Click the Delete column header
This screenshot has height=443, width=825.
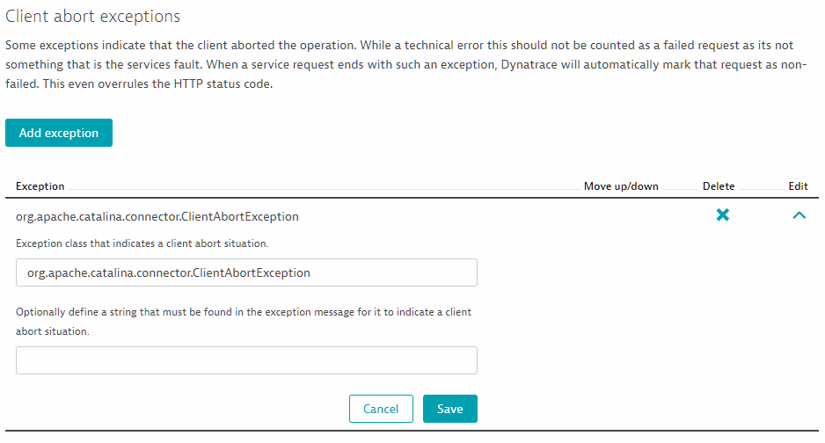[x=719, y=186]
